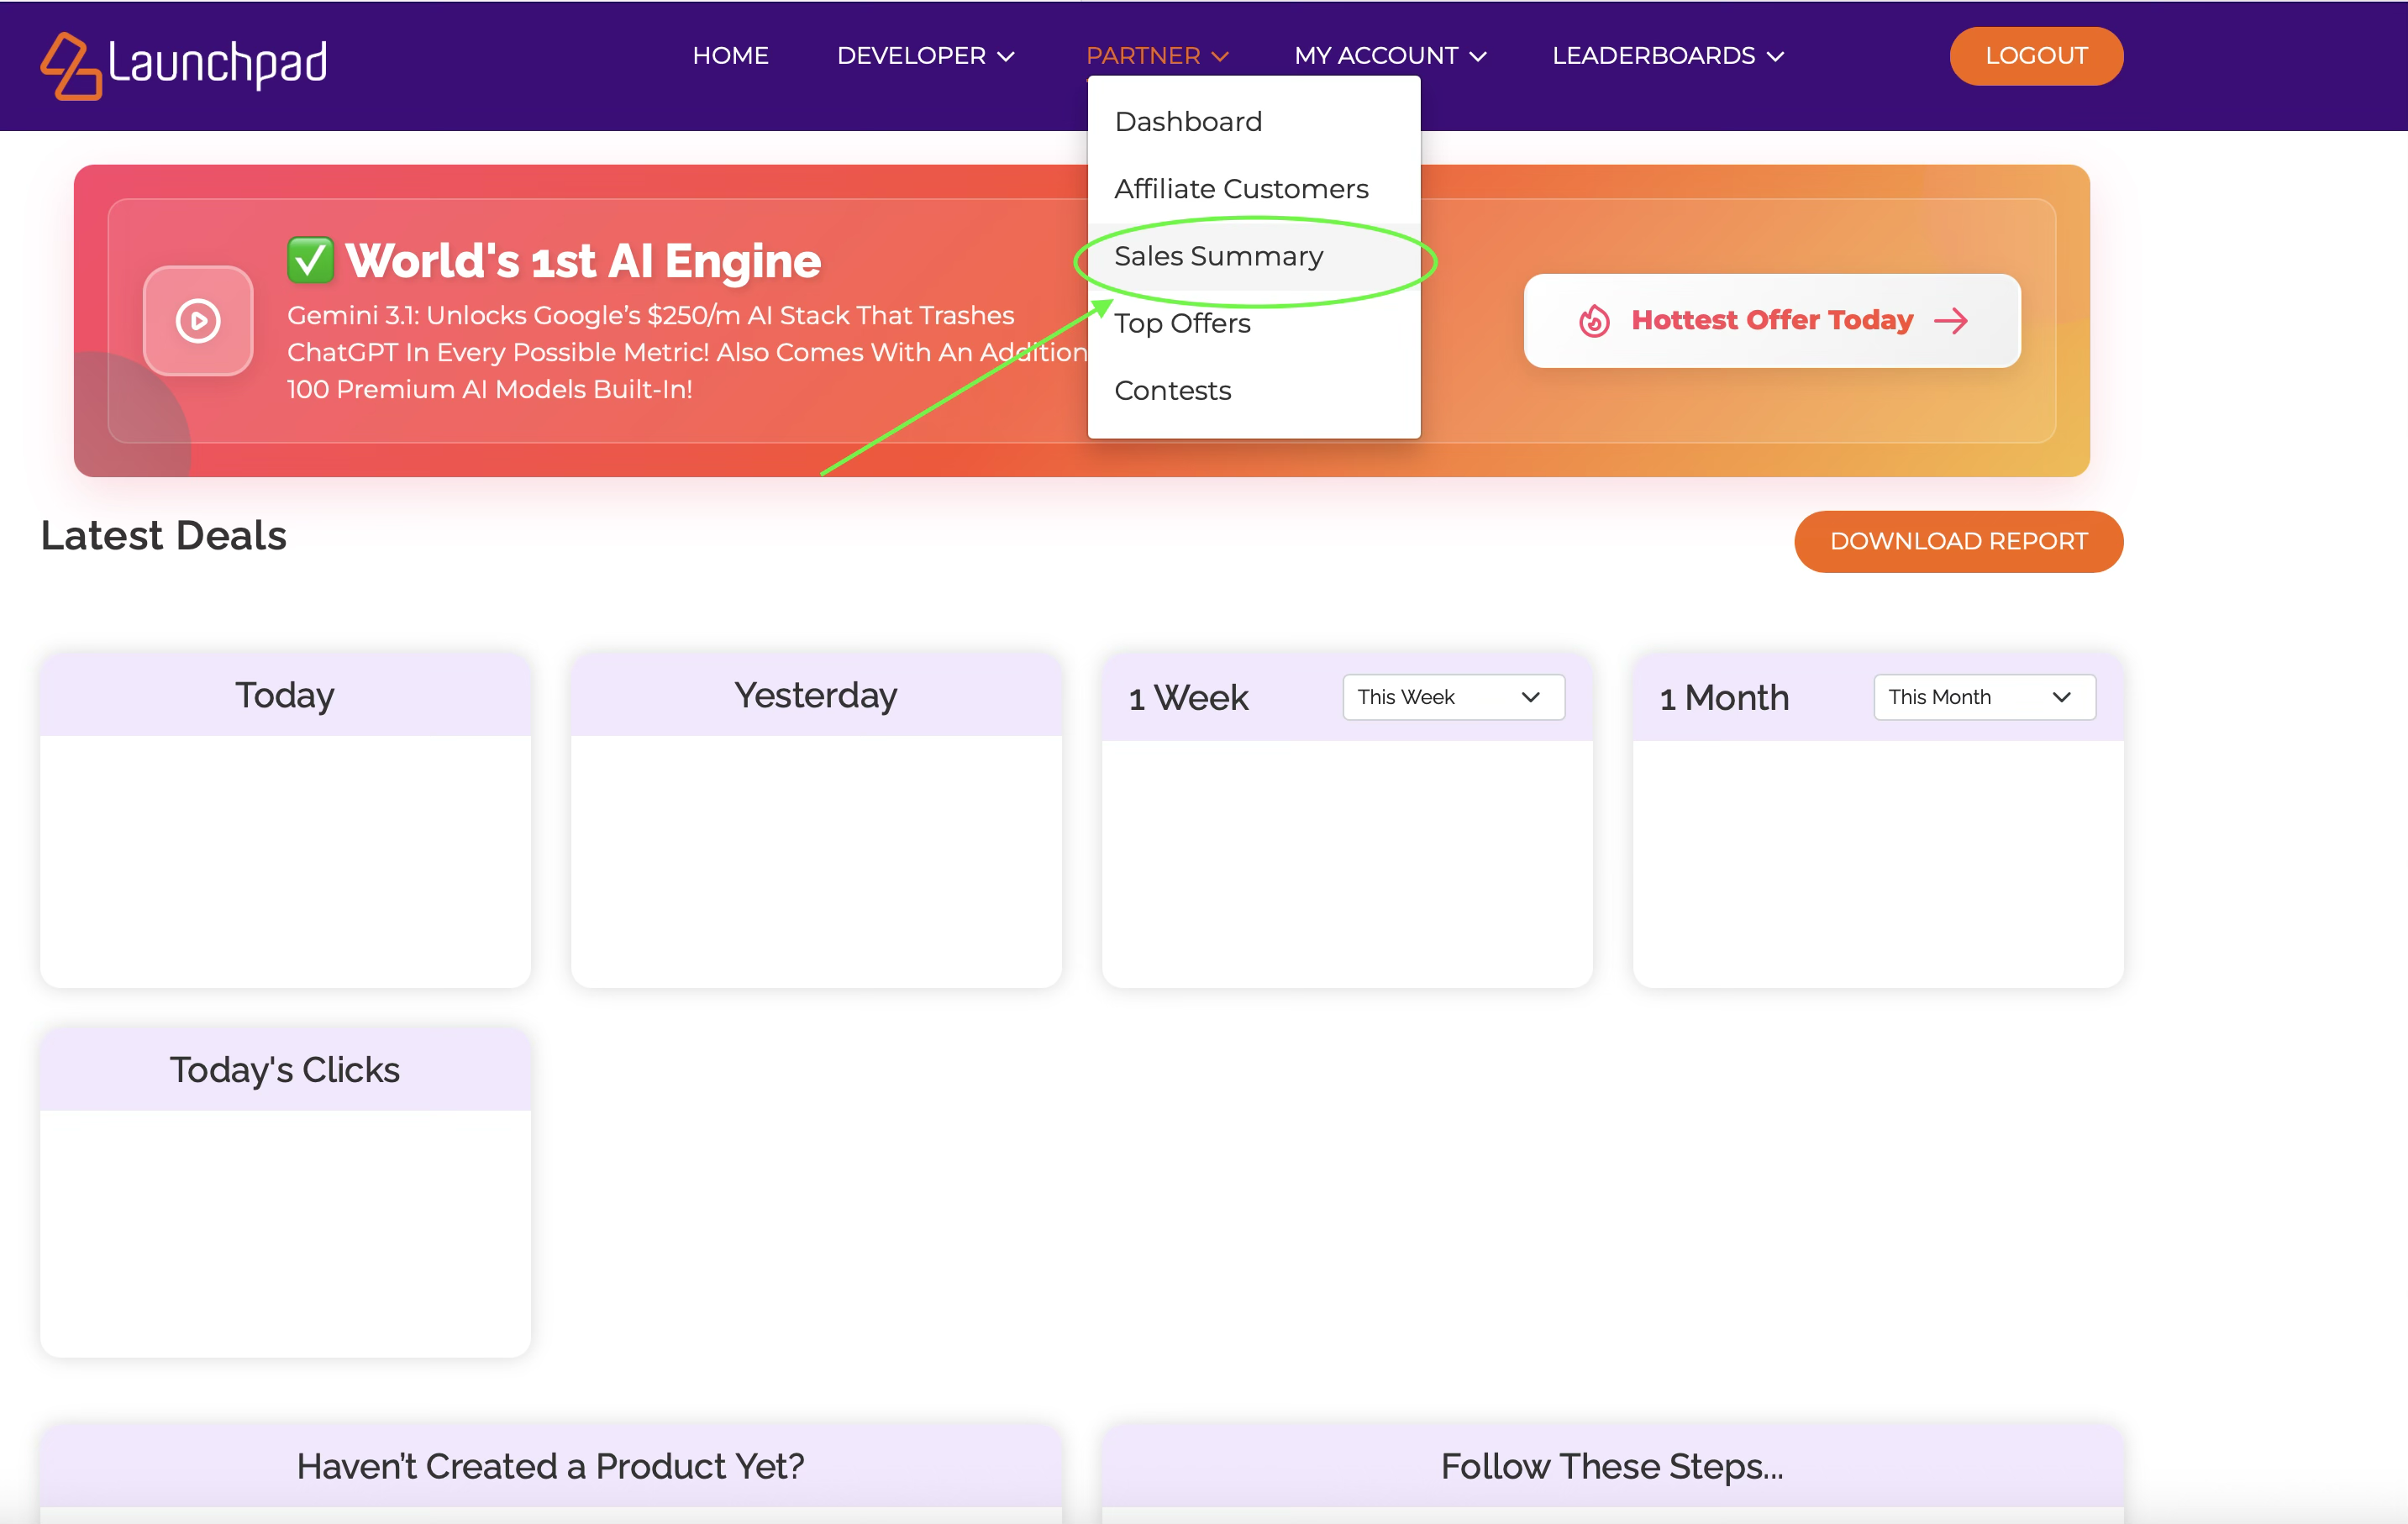The height and width of the screenshot is (1524, 2408).
Task: Open Contests from Partner menu
Action: pos(1253,391)
